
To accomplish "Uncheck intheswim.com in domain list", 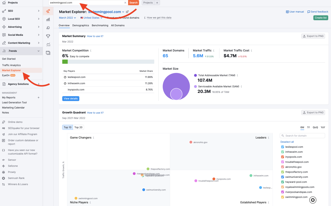I will (x=282, y=152).
